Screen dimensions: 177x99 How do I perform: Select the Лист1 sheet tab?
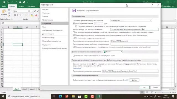click(x=17, y=89)
